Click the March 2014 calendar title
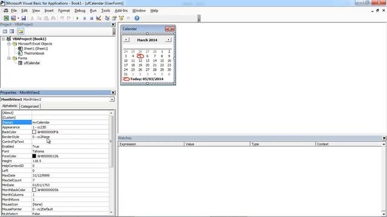The image size is (387, 217). [147, 40]
